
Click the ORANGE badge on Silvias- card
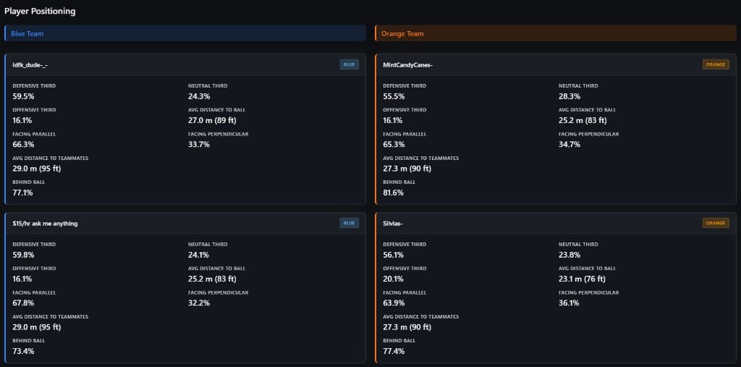(x=716, y=223)
